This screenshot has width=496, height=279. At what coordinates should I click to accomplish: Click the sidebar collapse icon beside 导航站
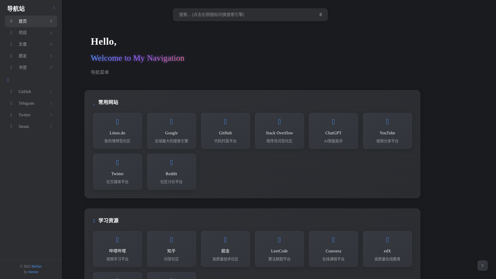[x=54, y=8]
